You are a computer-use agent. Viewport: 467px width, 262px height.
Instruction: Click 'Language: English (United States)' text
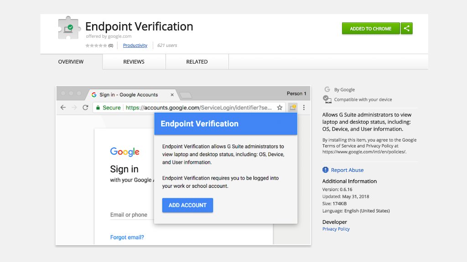click(x=356, y=211)
